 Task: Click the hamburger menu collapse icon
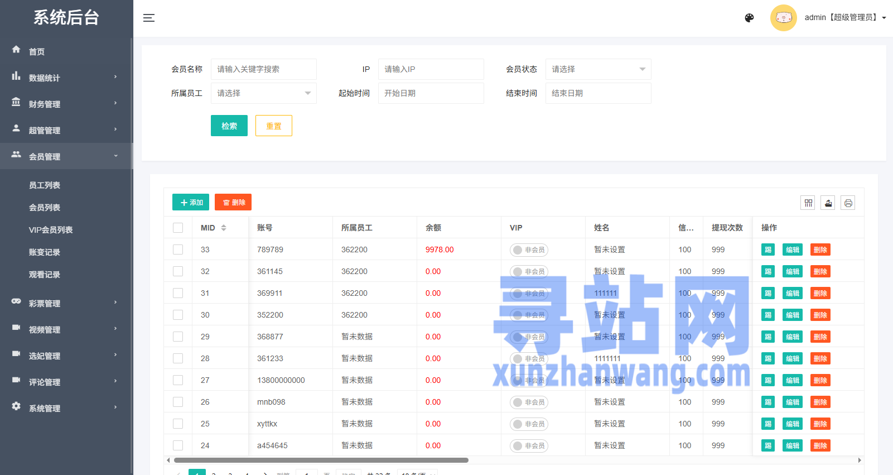(149, 18)
